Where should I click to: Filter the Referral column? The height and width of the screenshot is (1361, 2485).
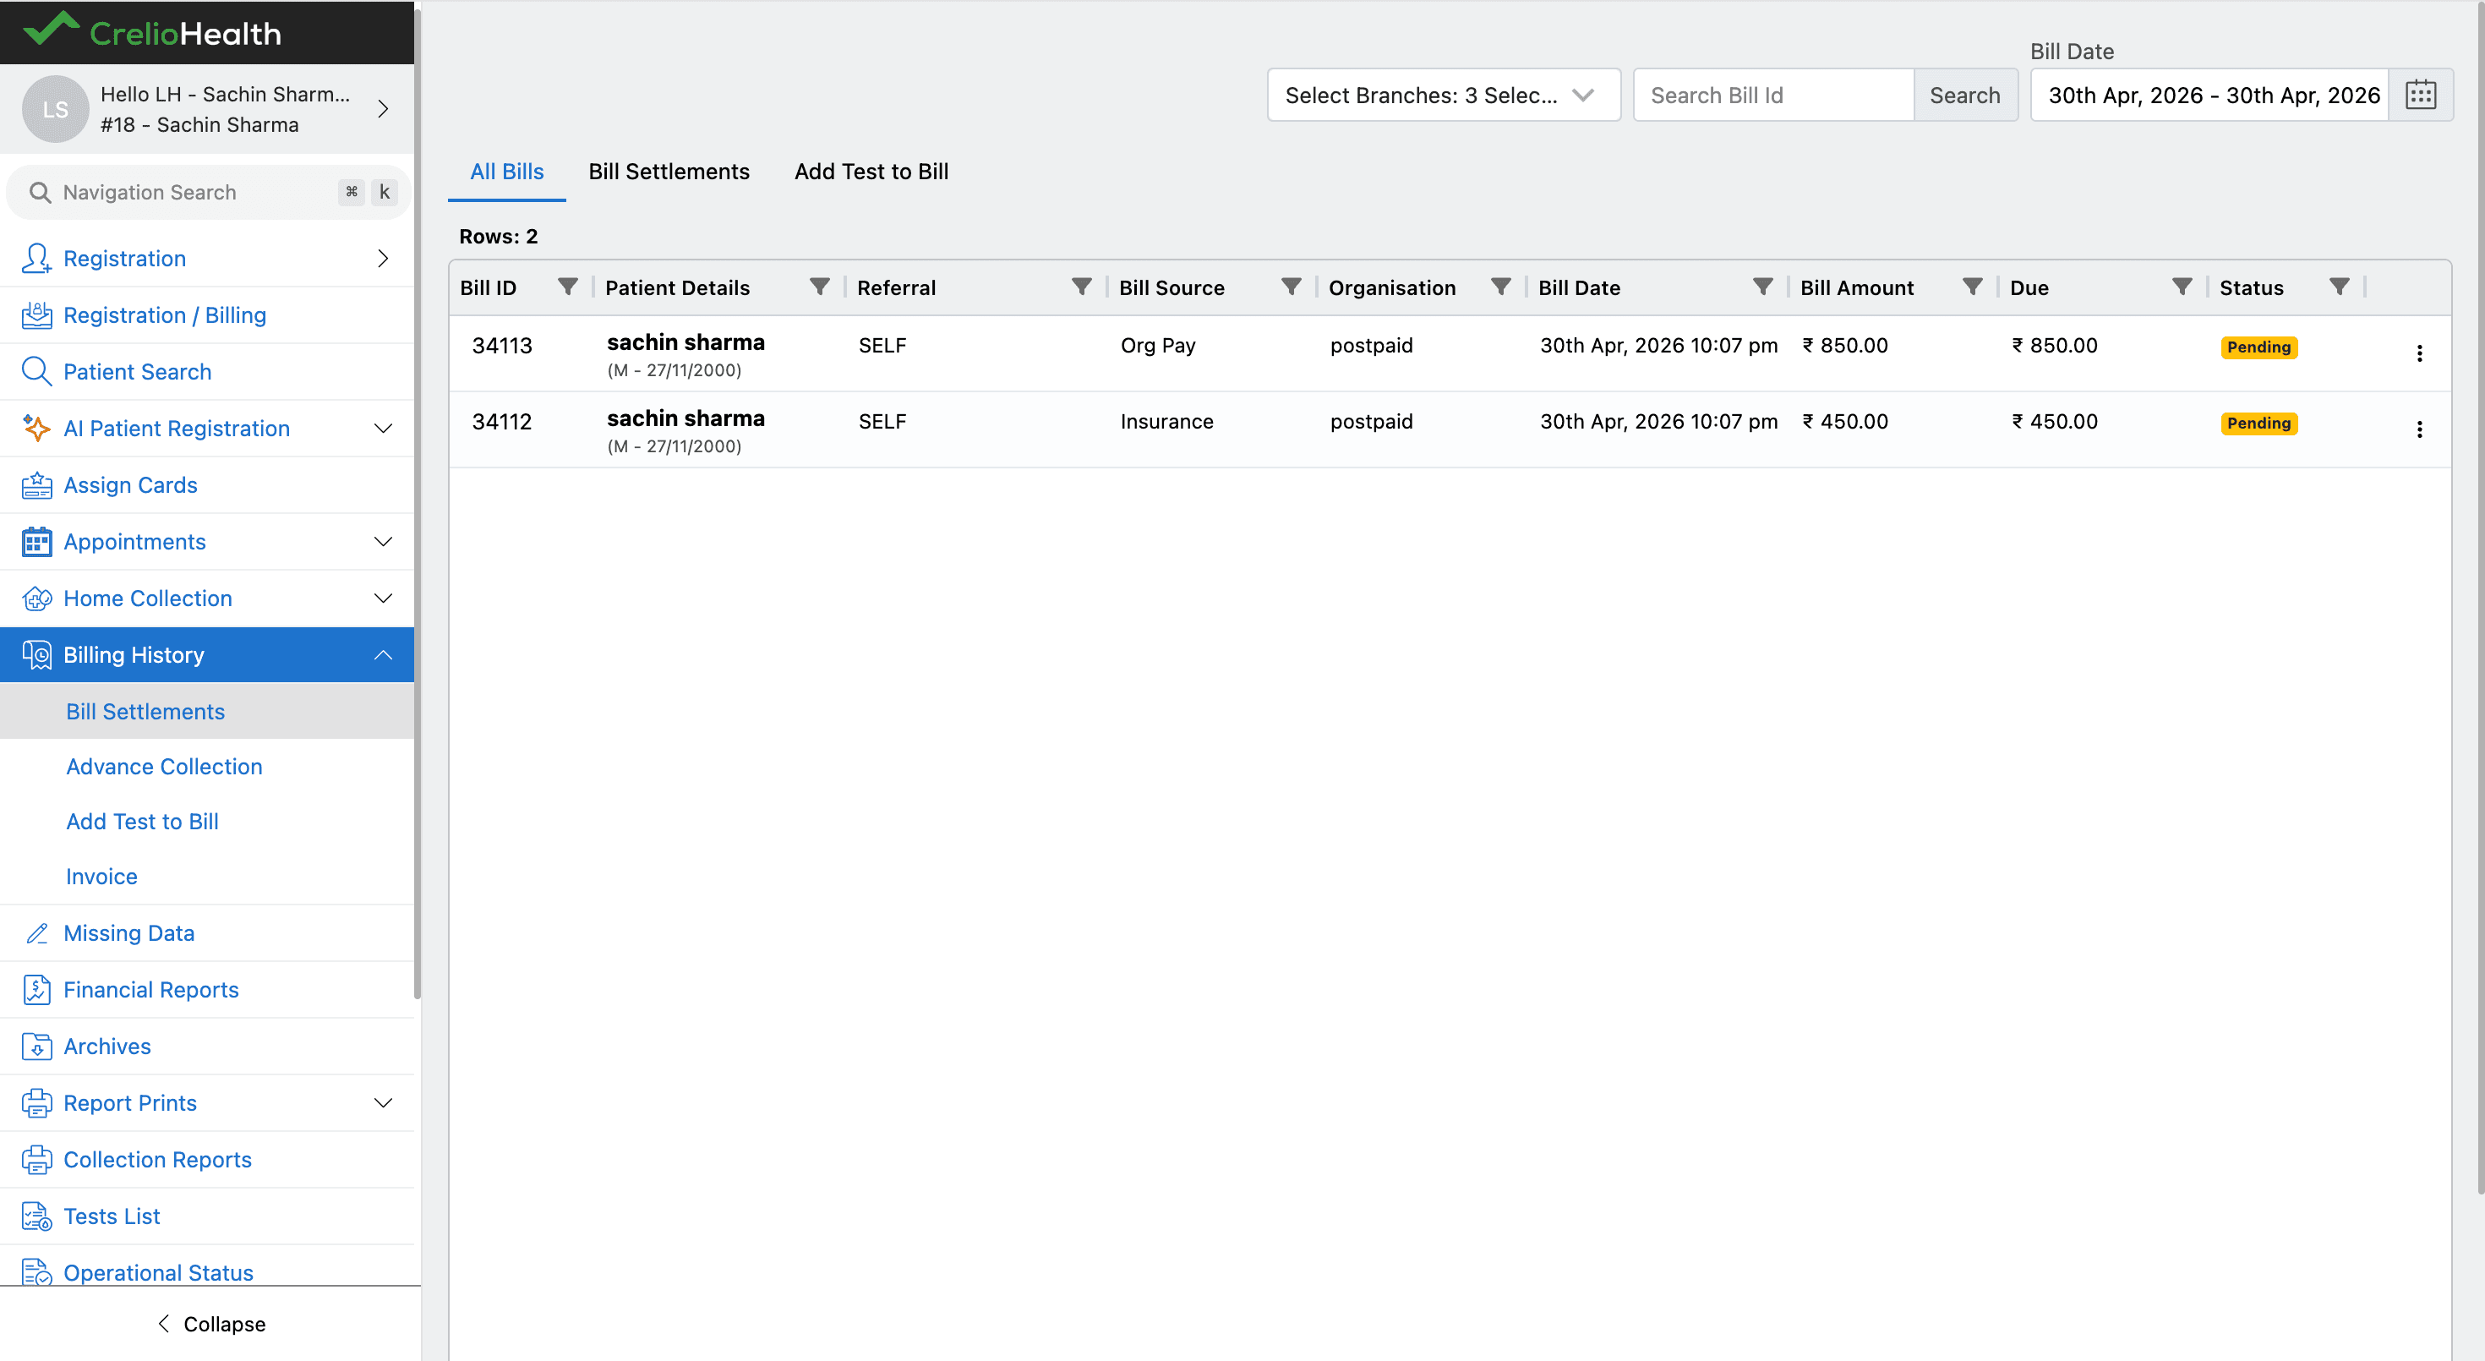[x=1083, y=287]
